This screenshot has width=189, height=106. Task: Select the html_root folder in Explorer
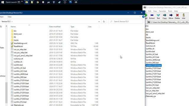[18, 34]
